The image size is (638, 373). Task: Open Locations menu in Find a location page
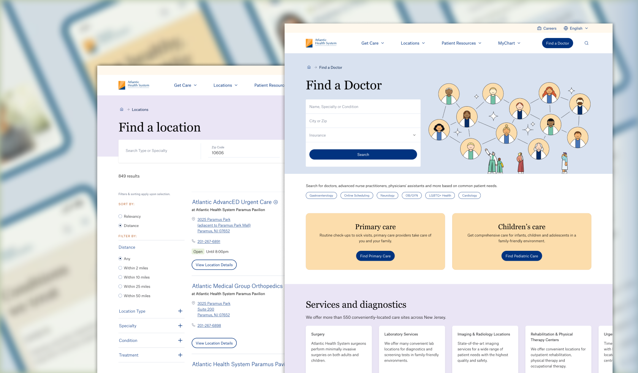pyautogui.click(x=225, y=85)
